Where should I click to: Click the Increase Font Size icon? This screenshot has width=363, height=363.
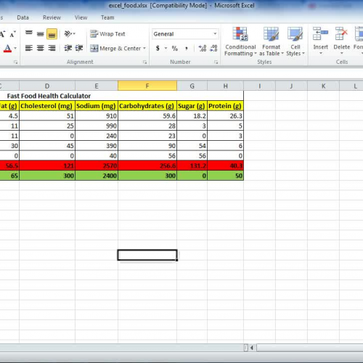[2, 34]
